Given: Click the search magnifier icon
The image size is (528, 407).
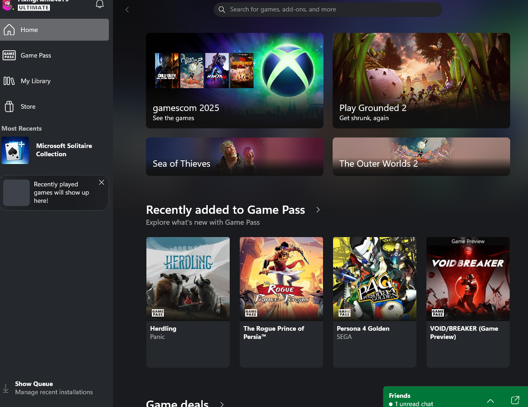Looking at the screenshot, I should tap(221, 10).
